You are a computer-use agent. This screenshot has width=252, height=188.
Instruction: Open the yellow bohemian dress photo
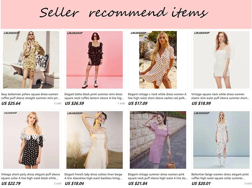point(31,60)
